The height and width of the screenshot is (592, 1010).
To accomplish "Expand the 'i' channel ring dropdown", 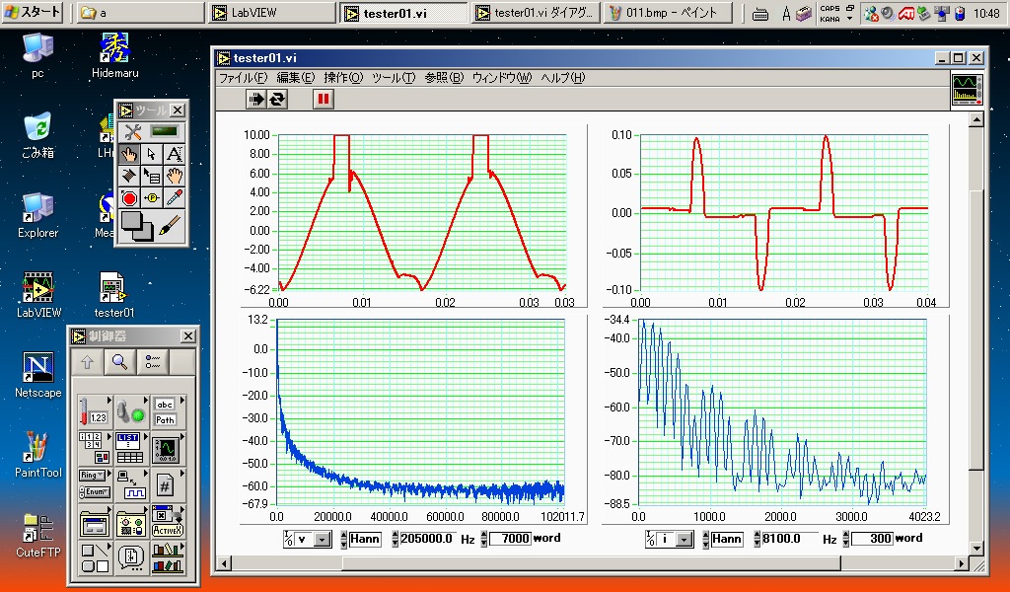I will pyautogui.click(x=684, y=540).
